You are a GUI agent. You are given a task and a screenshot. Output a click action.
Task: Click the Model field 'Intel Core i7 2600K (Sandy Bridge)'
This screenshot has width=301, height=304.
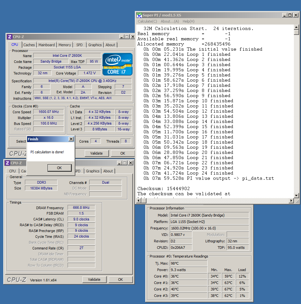pos(210,215)
